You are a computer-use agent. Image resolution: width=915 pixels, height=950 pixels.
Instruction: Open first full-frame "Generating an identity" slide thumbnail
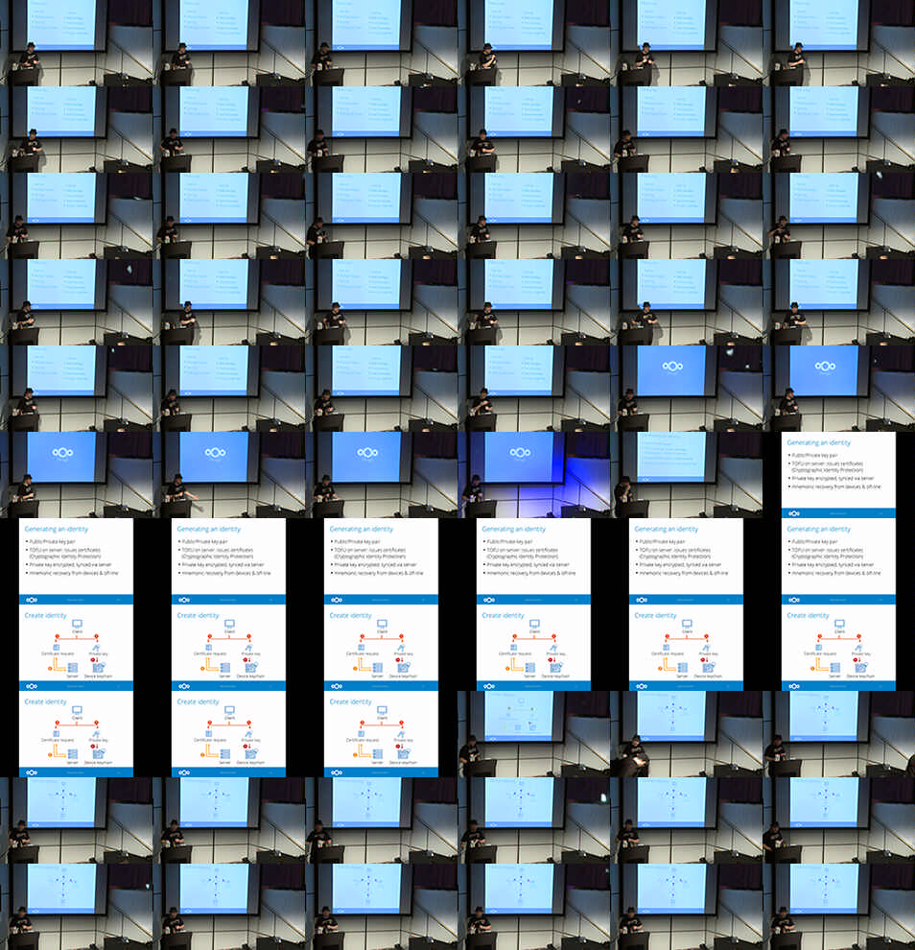pyautogui.click(x=838, y=475)
